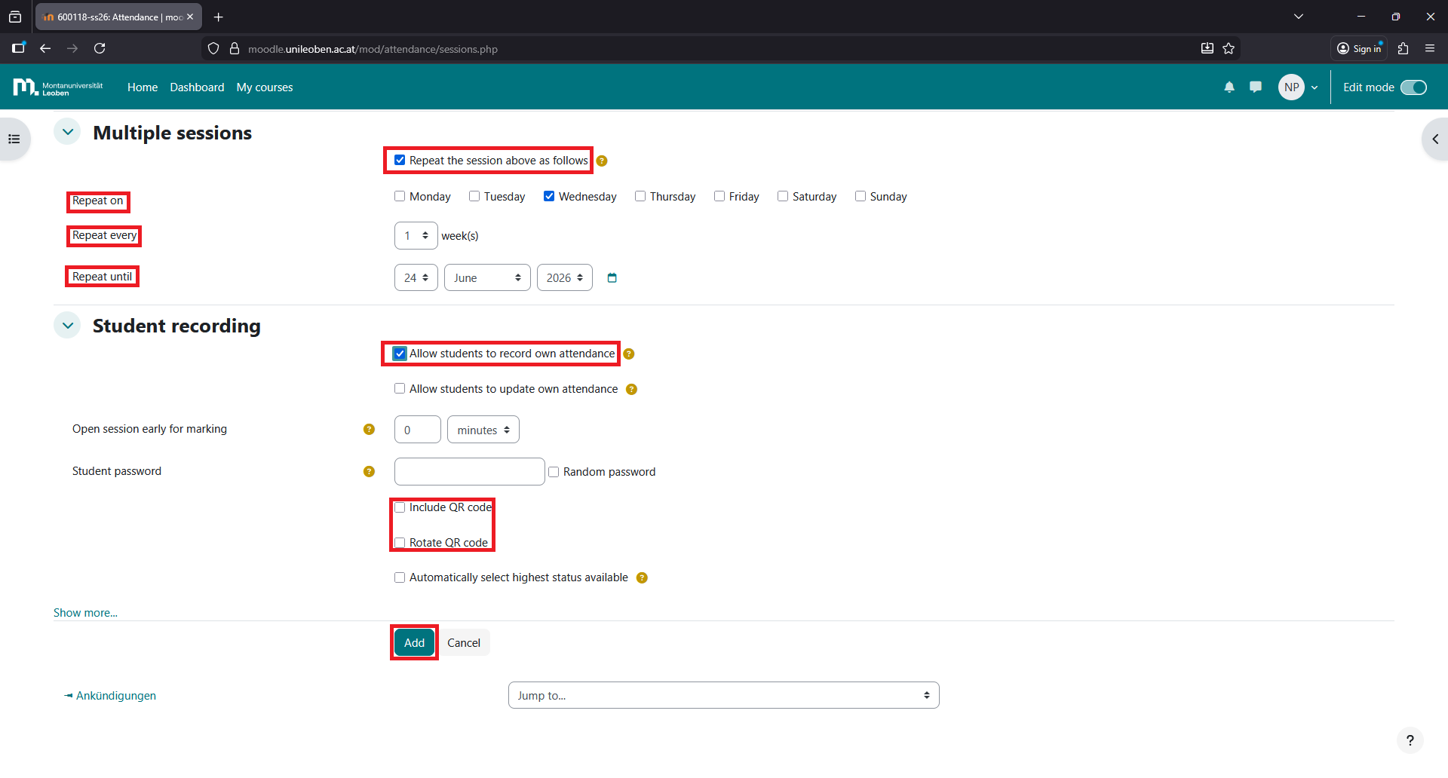Reload the page in browser
This screenshot has width=1448, height=778.
[x=100, y=49]
